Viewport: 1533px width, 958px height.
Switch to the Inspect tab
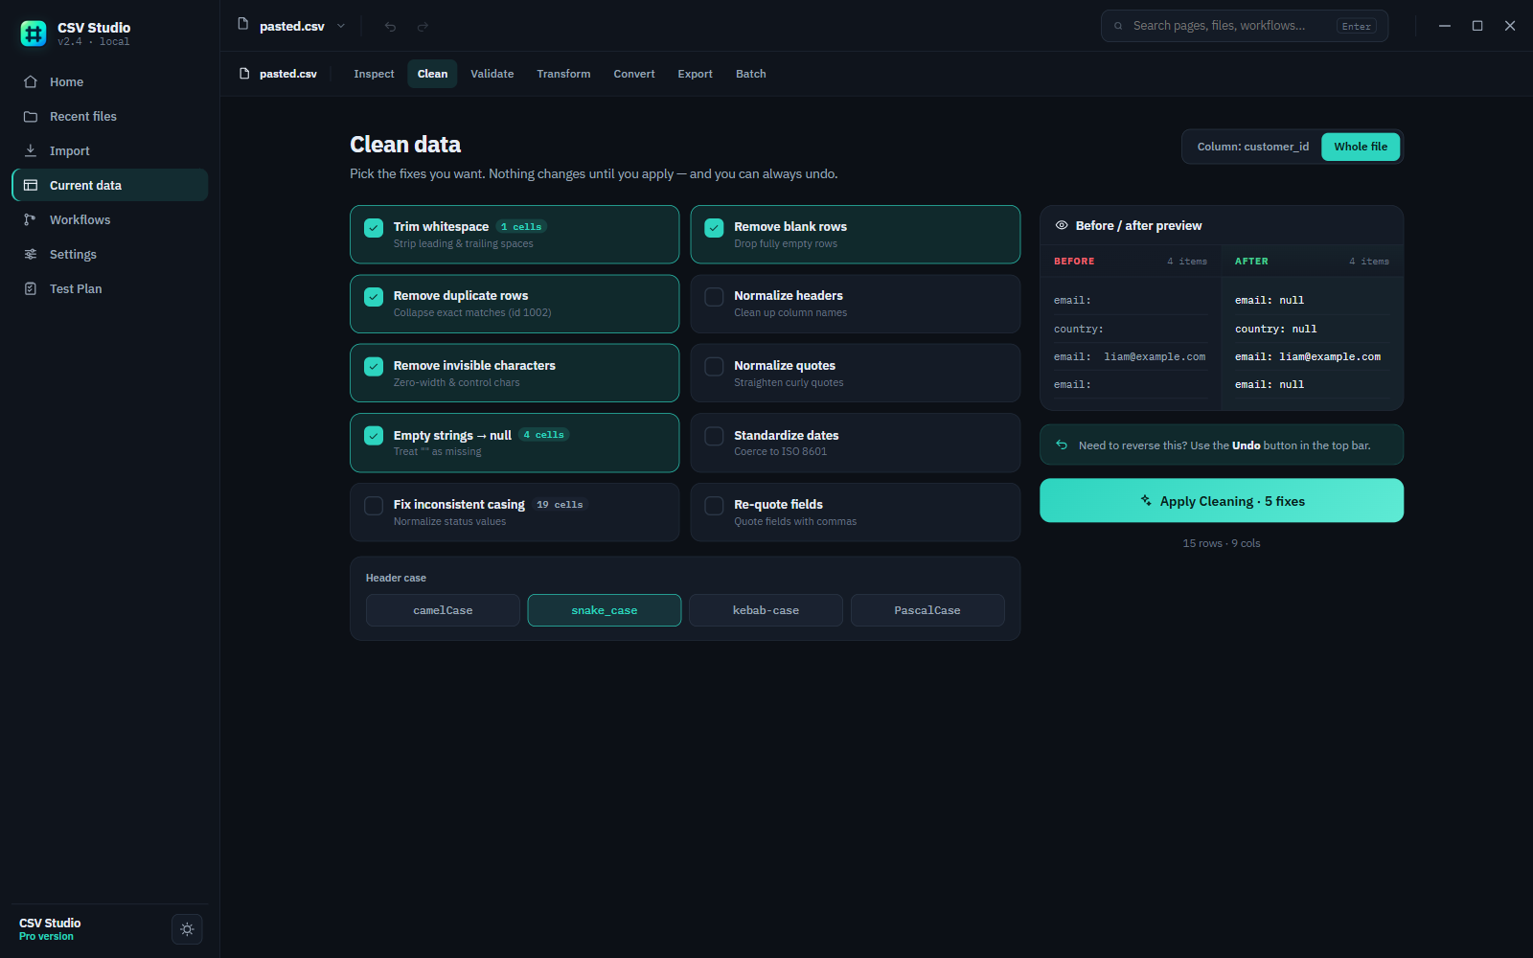374,74
